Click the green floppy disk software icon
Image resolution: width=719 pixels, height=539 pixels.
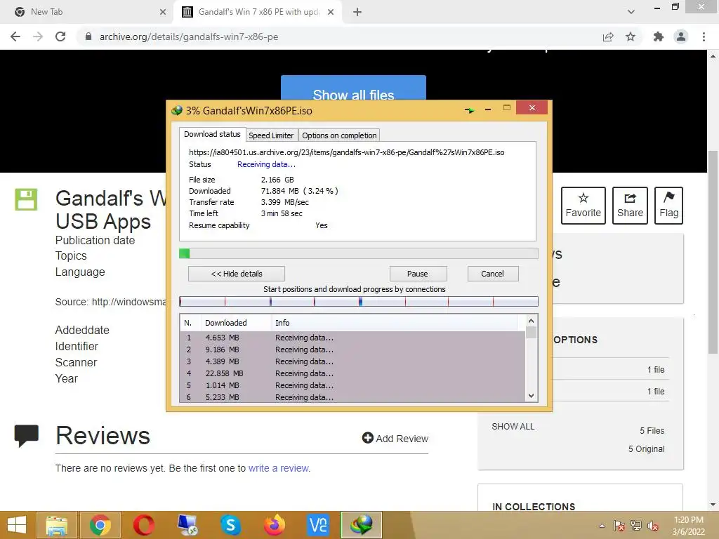(26, 199)
